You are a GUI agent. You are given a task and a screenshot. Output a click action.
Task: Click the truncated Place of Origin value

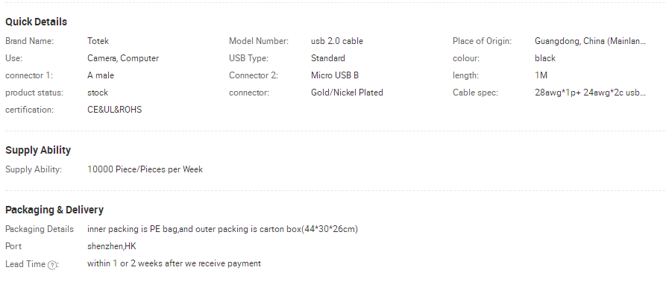[591, 41]
